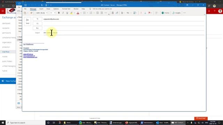Viewport: 223px width, 125px height.
Task: Open www.Commodore.ca signature link
Action: pos(29,56)
